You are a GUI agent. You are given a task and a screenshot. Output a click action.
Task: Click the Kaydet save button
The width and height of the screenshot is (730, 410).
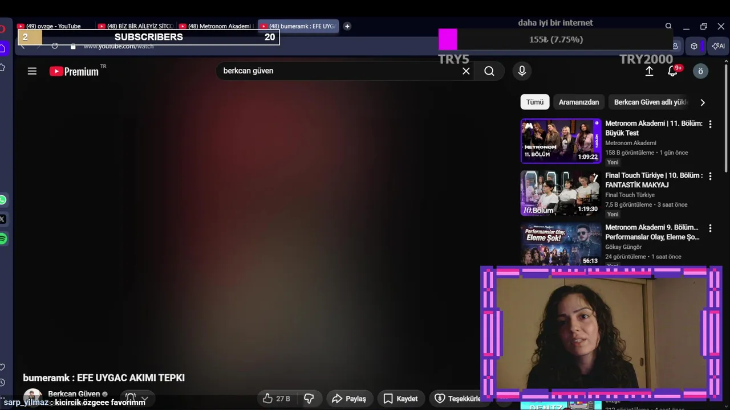point(400,399)
